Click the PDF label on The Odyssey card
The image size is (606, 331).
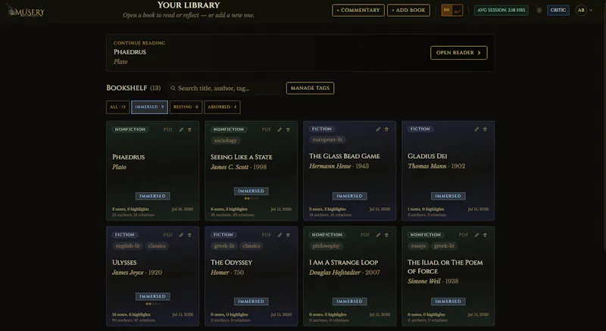click(x=267, y=235)
